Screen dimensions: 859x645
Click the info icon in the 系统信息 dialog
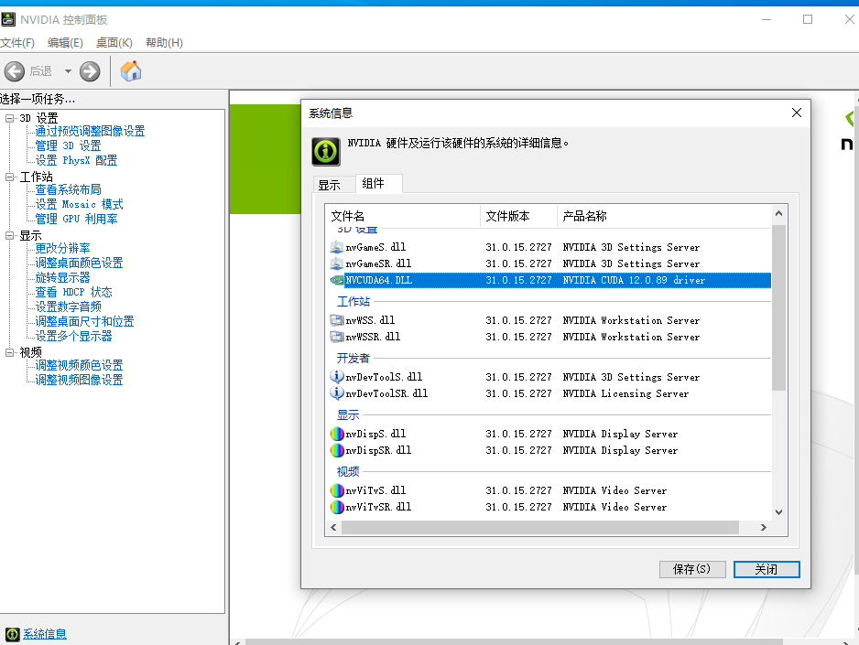click(326, 152)
